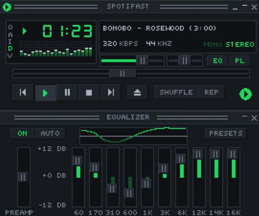Click the Preamp slider handle
Viewport: 259px width, 216px height.
coord(23,177)
